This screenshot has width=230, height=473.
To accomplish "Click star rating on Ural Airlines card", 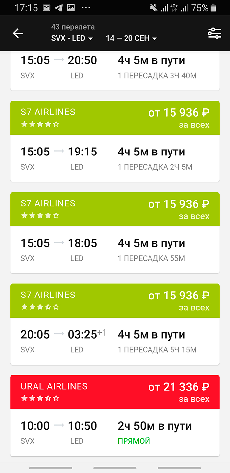I will 40,398.
